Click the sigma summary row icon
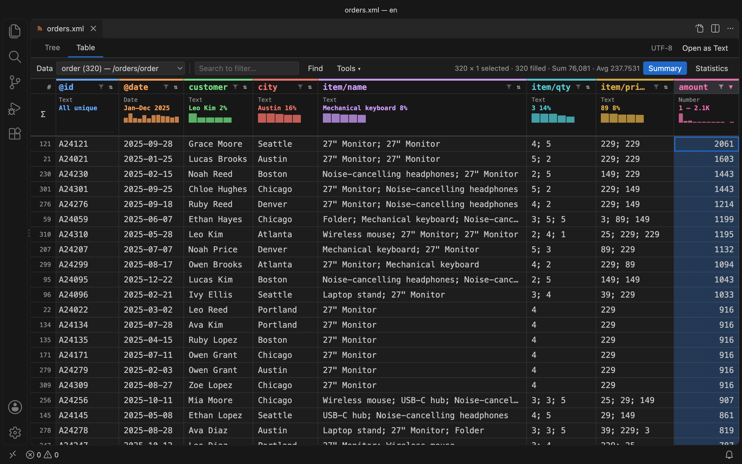742x464 pixels. point(43,114)
